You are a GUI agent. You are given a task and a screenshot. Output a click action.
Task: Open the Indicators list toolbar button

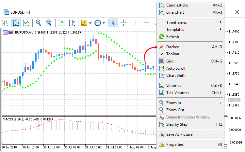click(84, 23)
